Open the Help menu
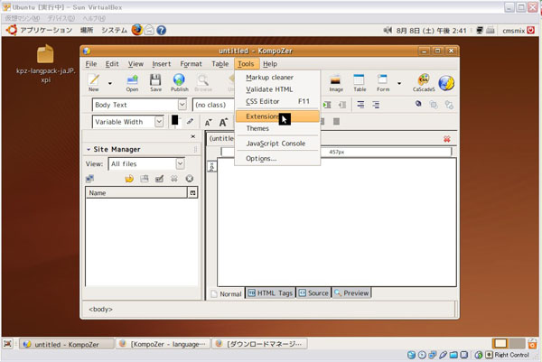Image resolution: width=542 pixels, height=362 pixels. (270, 64)
